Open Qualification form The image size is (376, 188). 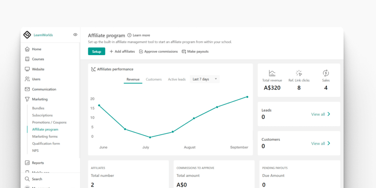click(46, 144)
